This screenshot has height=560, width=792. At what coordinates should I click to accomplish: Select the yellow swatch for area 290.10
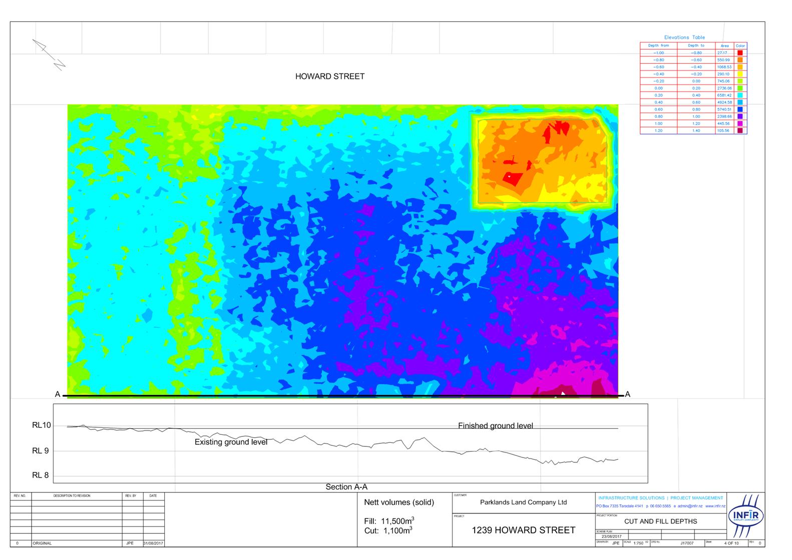click(x=740, y=74)
